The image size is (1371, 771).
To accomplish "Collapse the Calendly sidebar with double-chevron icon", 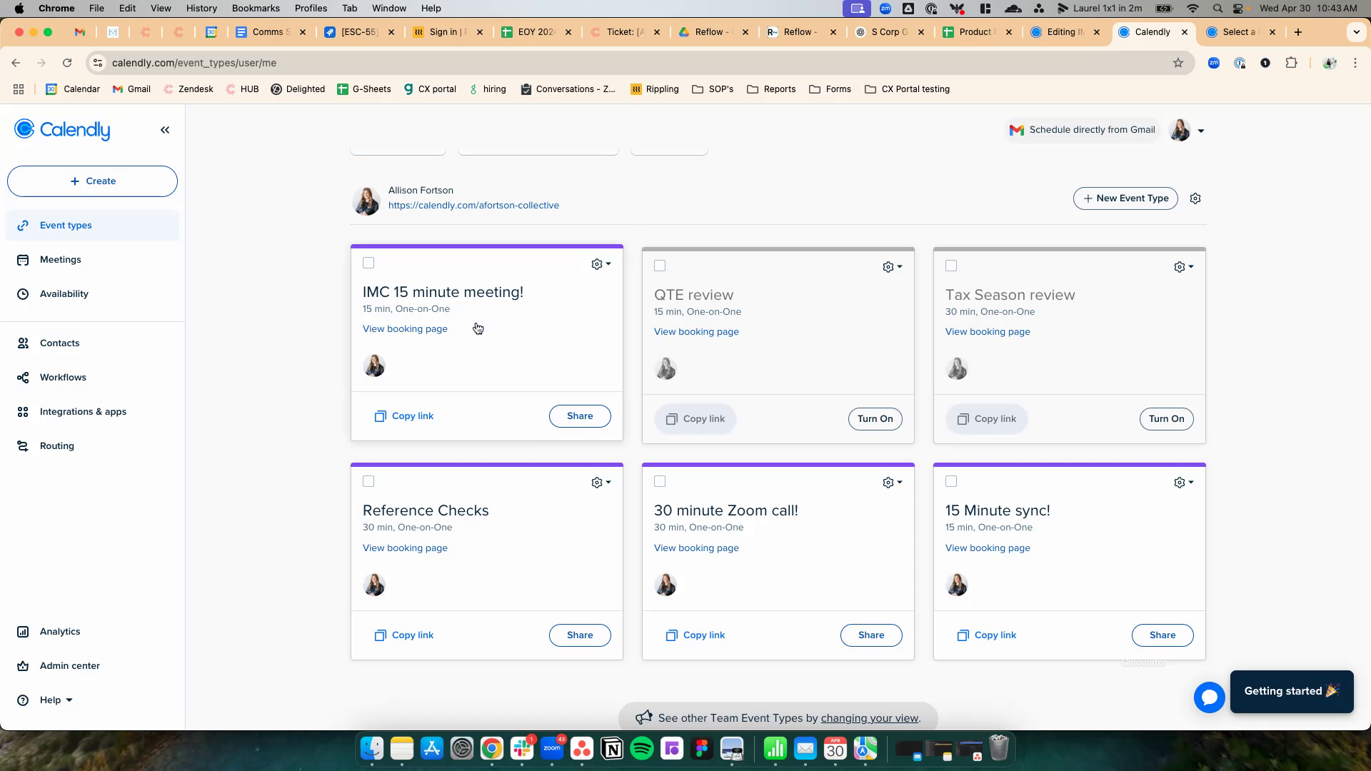I will (165, 130).
